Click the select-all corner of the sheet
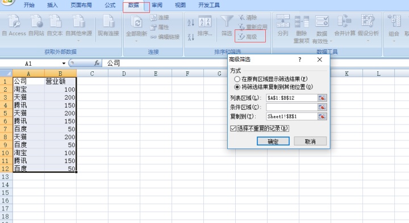This screenshot has width=409, height=223. 6,73
